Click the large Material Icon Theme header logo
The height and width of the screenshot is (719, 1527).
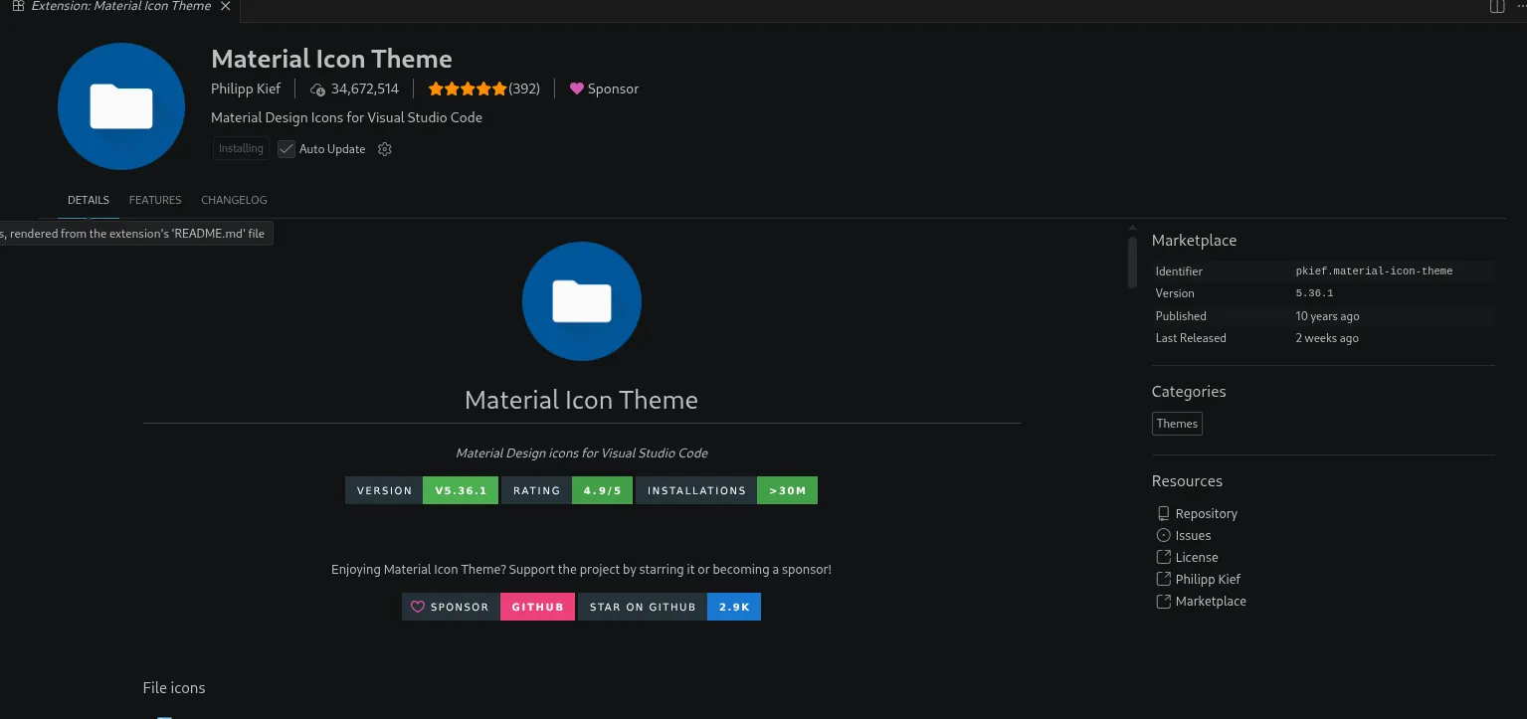[121, 106]
